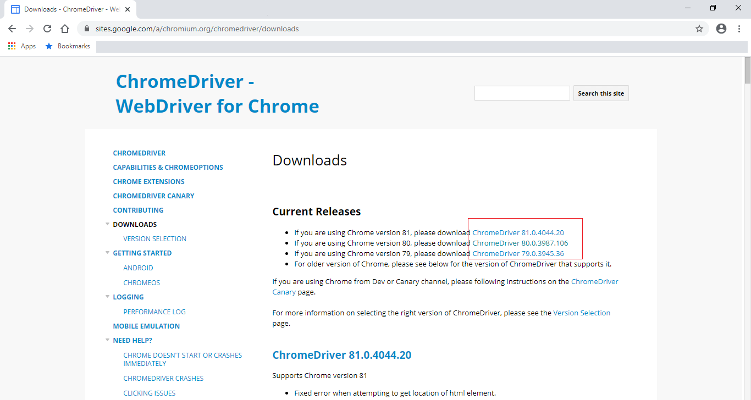Open CHROMEDRIVER in the sidebar

[x=139, y=153]
